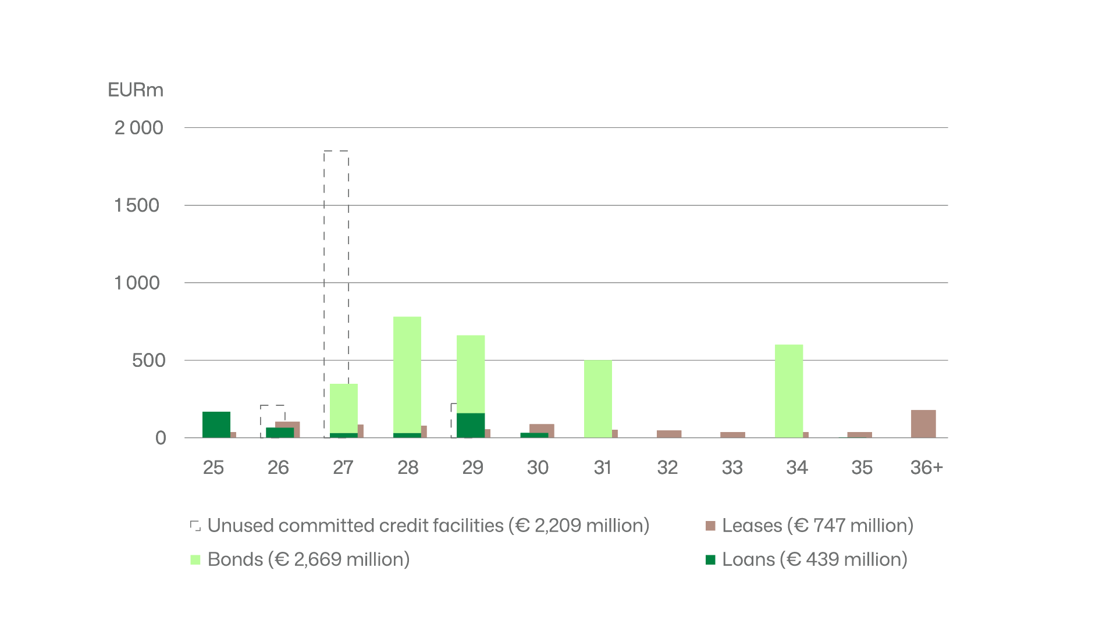Click the Loans legend dark green swatch

tap(710, 560)
